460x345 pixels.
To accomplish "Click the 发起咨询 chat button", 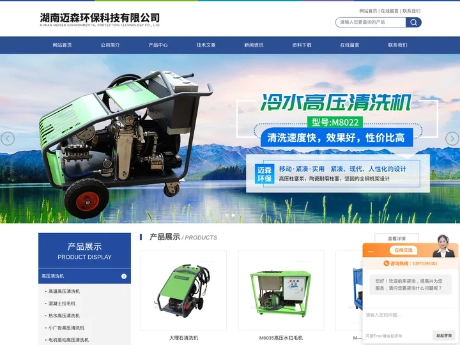I will 444,335.
